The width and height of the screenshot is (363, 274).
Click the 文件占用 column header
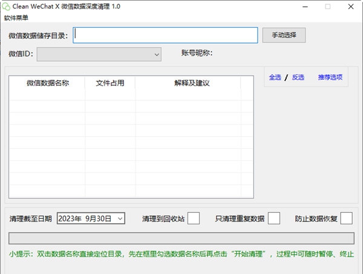point(110,83)
